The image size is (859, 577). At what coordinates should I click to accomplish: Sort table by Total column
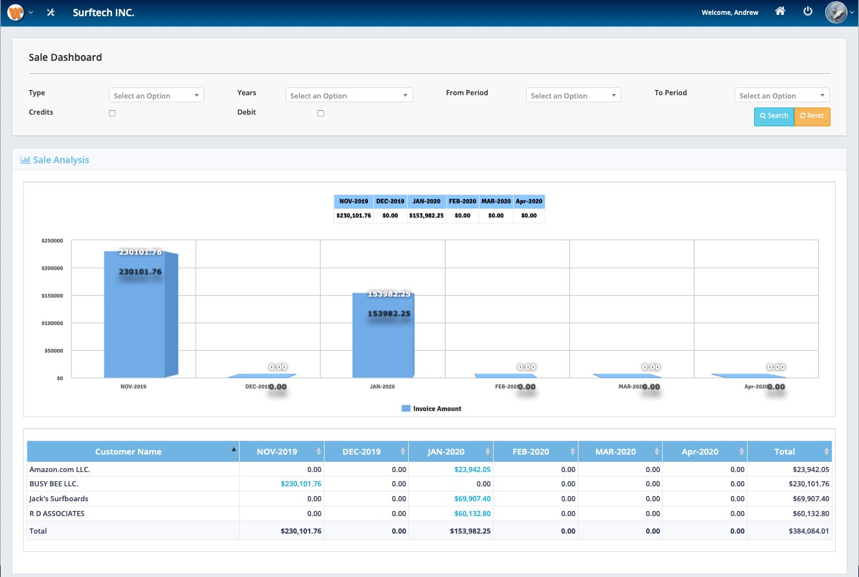827,451
